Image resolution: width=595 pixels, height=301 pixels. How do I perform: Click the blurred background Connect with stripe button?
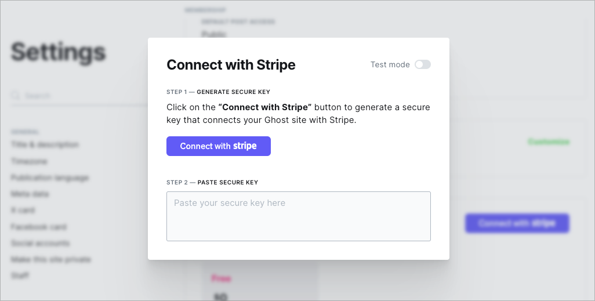[517, 223]
